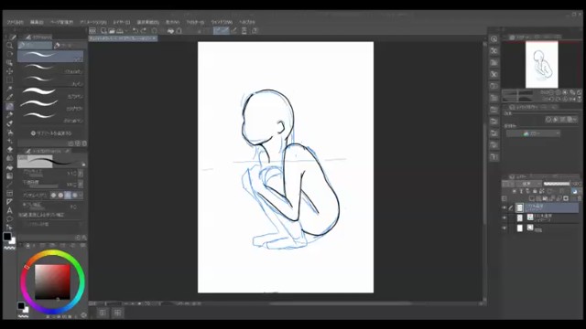Toggle visibility of the bottom paper layer
586x329 pixels.
tap(505, 228)
